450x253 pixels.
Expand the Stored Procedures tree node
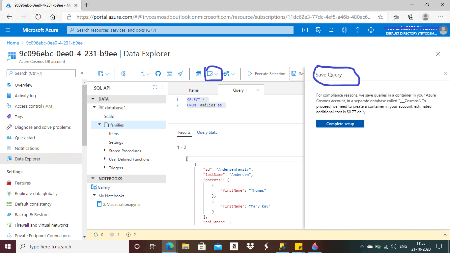[105, 151]
